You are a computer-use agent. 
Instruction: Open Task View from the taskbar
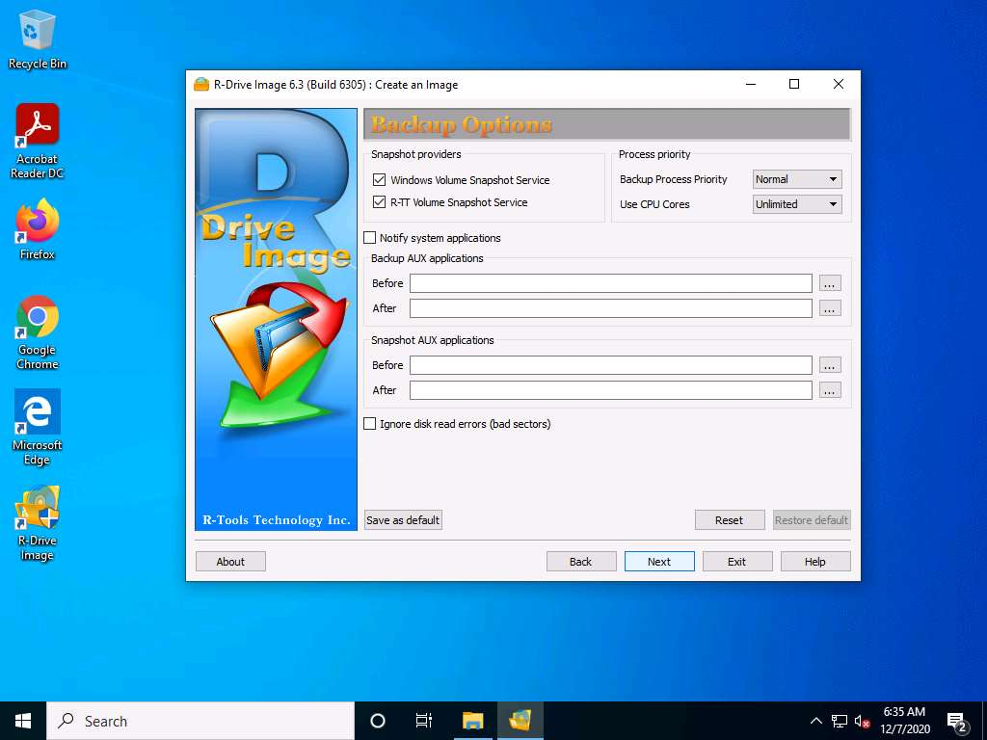tap(424, 721)
